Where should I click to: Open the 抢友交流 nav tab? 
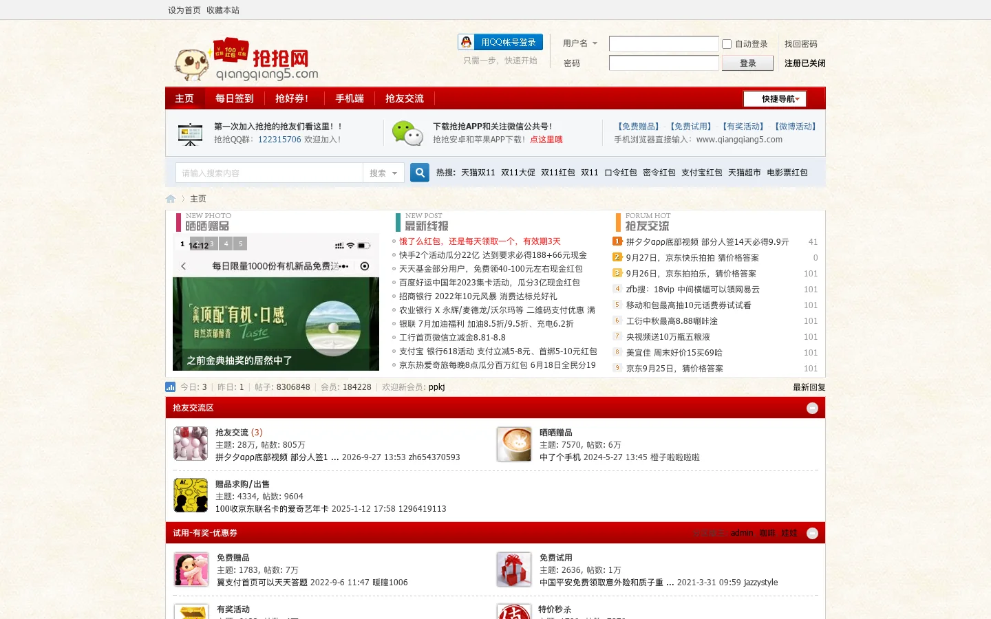point(405,98)
